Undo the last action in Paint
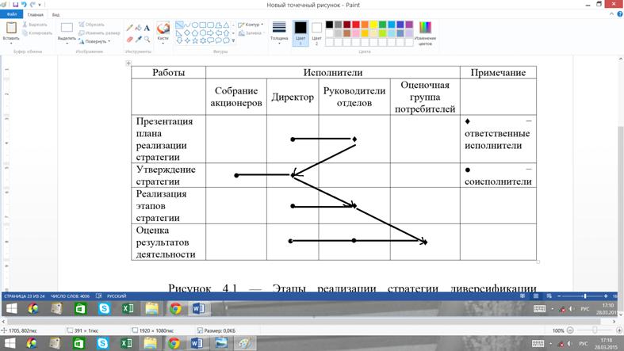The image size is (624, 351). pyautogui.click(x=24, y=5)
